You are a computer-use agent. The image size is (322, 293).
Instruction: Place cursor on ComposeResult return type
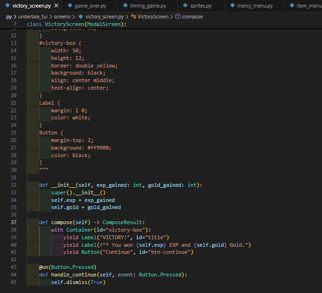click(123, 222)
